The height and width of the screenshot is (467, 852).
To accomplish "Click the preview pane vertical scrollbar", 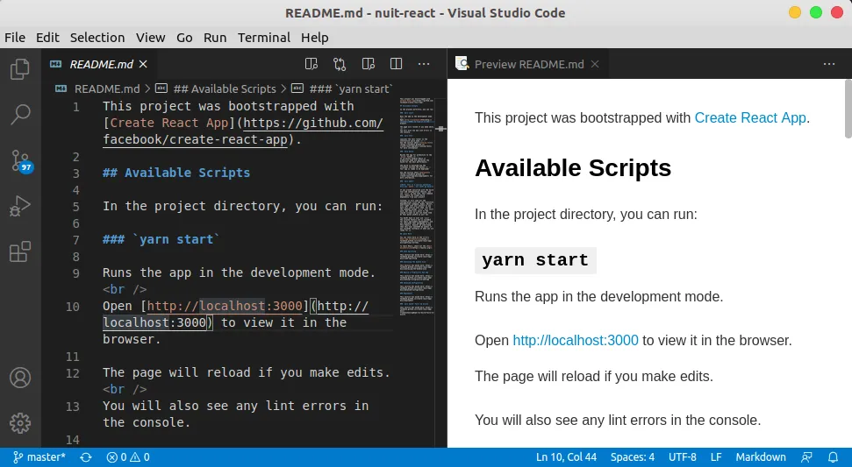I will (x=848, y=109).
